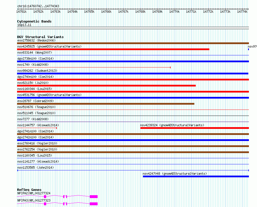This screenshot has width=257, height=207.
Task: Open variant nsv833144 (Wong2007)
Action: (35, 52)
